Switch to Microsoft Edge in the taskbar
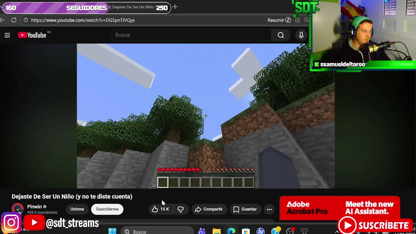The image size is (416, 234). [231, 231]
